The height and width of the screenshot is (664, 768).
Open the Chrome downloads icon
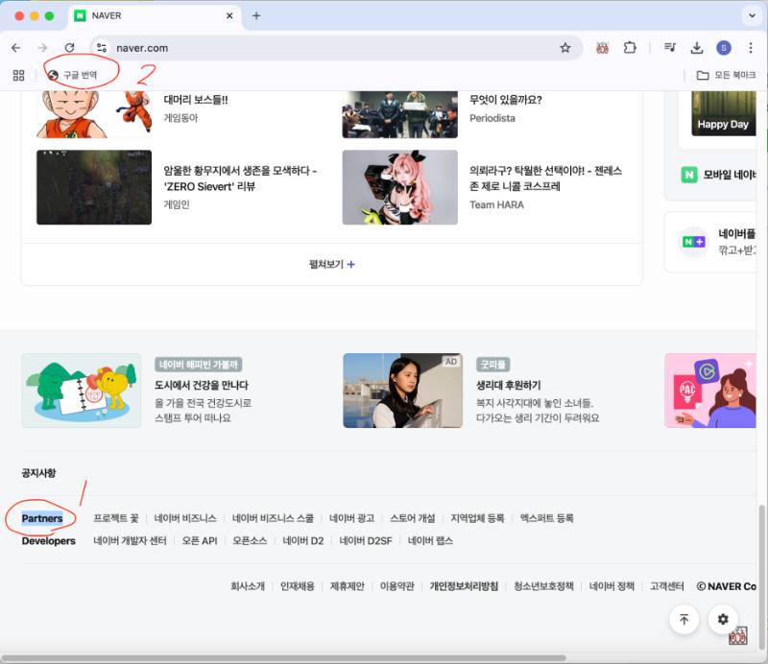coord(697,48)
